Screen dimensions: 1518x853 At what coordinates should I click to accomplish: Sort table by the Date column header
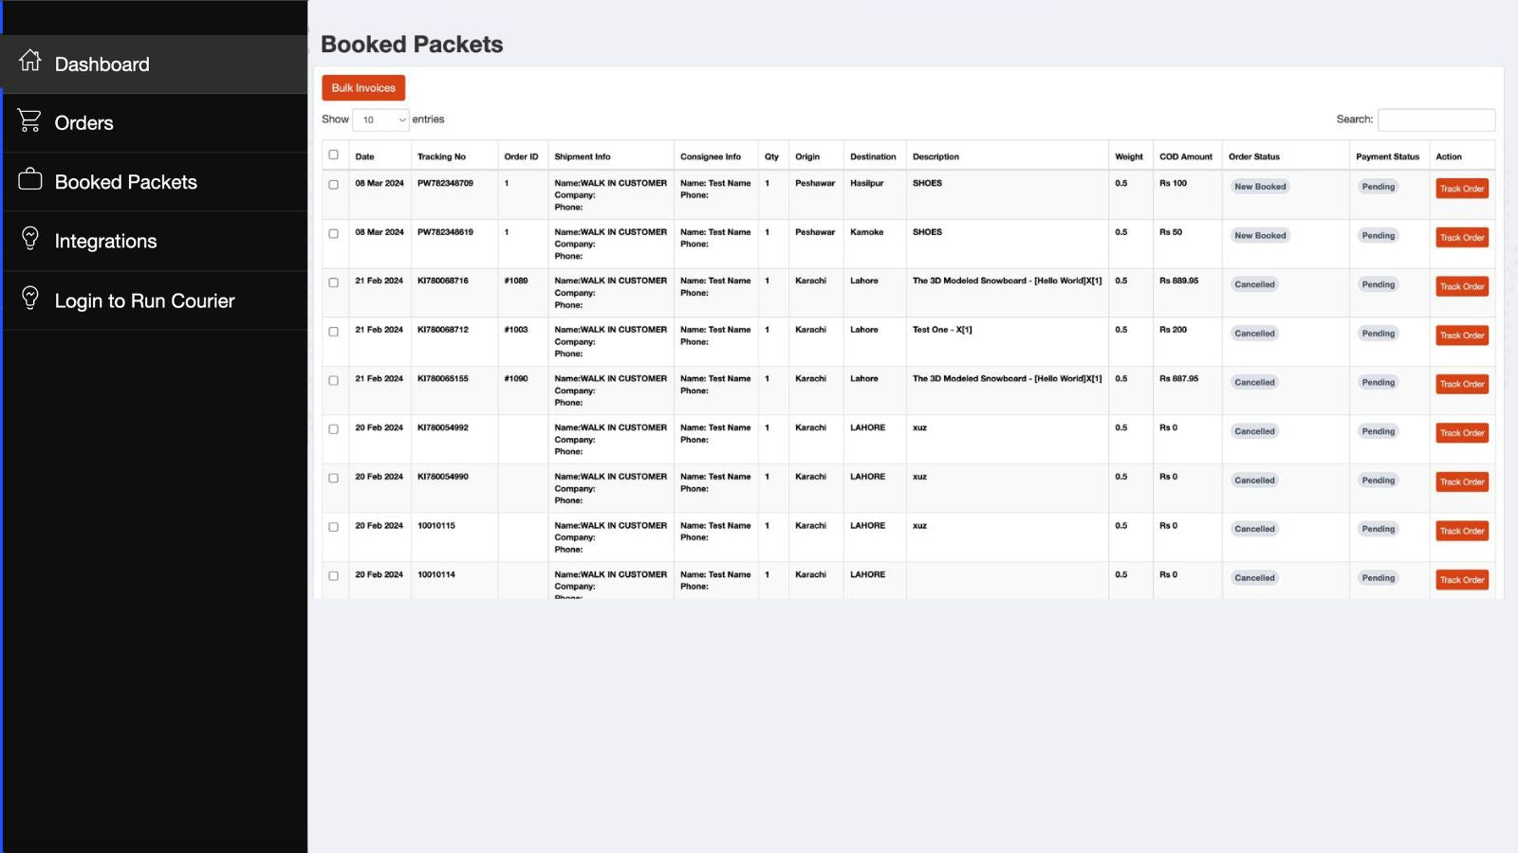click(365, 157)
